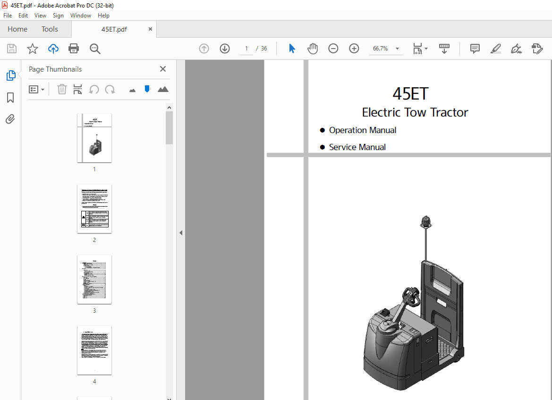
Task: Open the Fill & Sign tool
Action: (516, 49)
